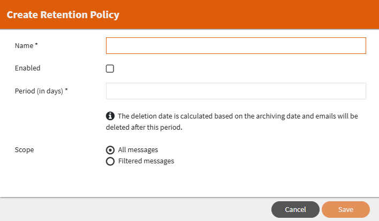Click the "Filtered messages" option text
This screenshot has width=379, height=221.
tap(146, 161)
